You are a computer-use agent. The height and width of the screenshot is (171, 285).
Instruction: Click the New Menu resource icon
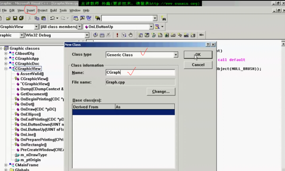147,35
